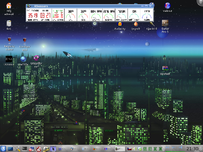
Task: Launch the Konsole terminal from the panel
Action: click(x=24, y=149)
